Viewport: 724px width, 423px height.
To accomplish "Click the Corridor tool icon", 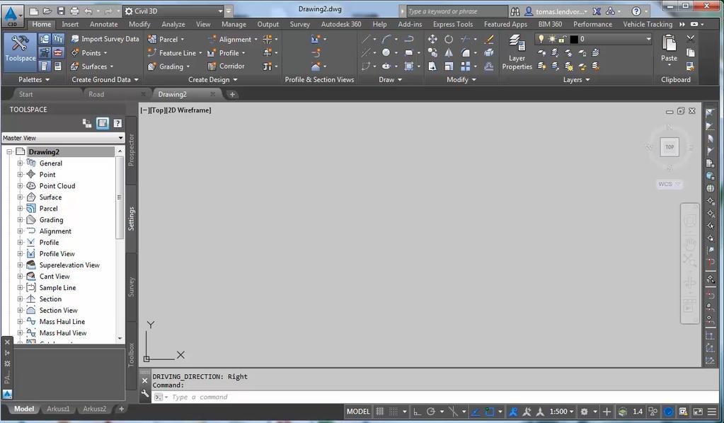I will [x=212, y=66].
